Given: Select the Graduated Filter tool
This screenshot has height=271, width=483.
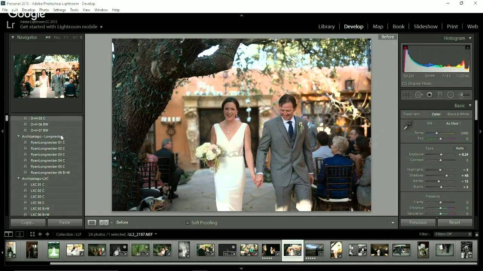Looking at the screenshot, I should tap(440, 95).
